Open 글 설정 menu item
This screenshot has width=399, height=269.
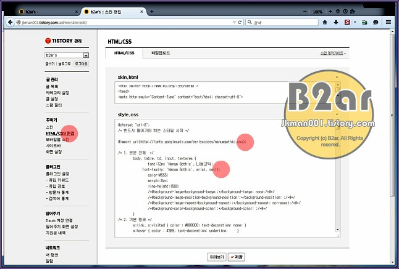click(52, 99)
